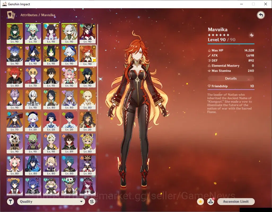Viewport: 272px width, 212px height.
Task: Click the DEF shield icon
Action: pos(209,60)
